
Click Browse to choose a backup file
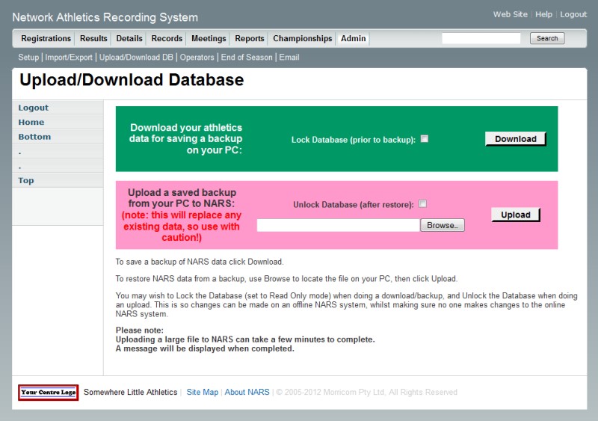click(x=442, y=225)
